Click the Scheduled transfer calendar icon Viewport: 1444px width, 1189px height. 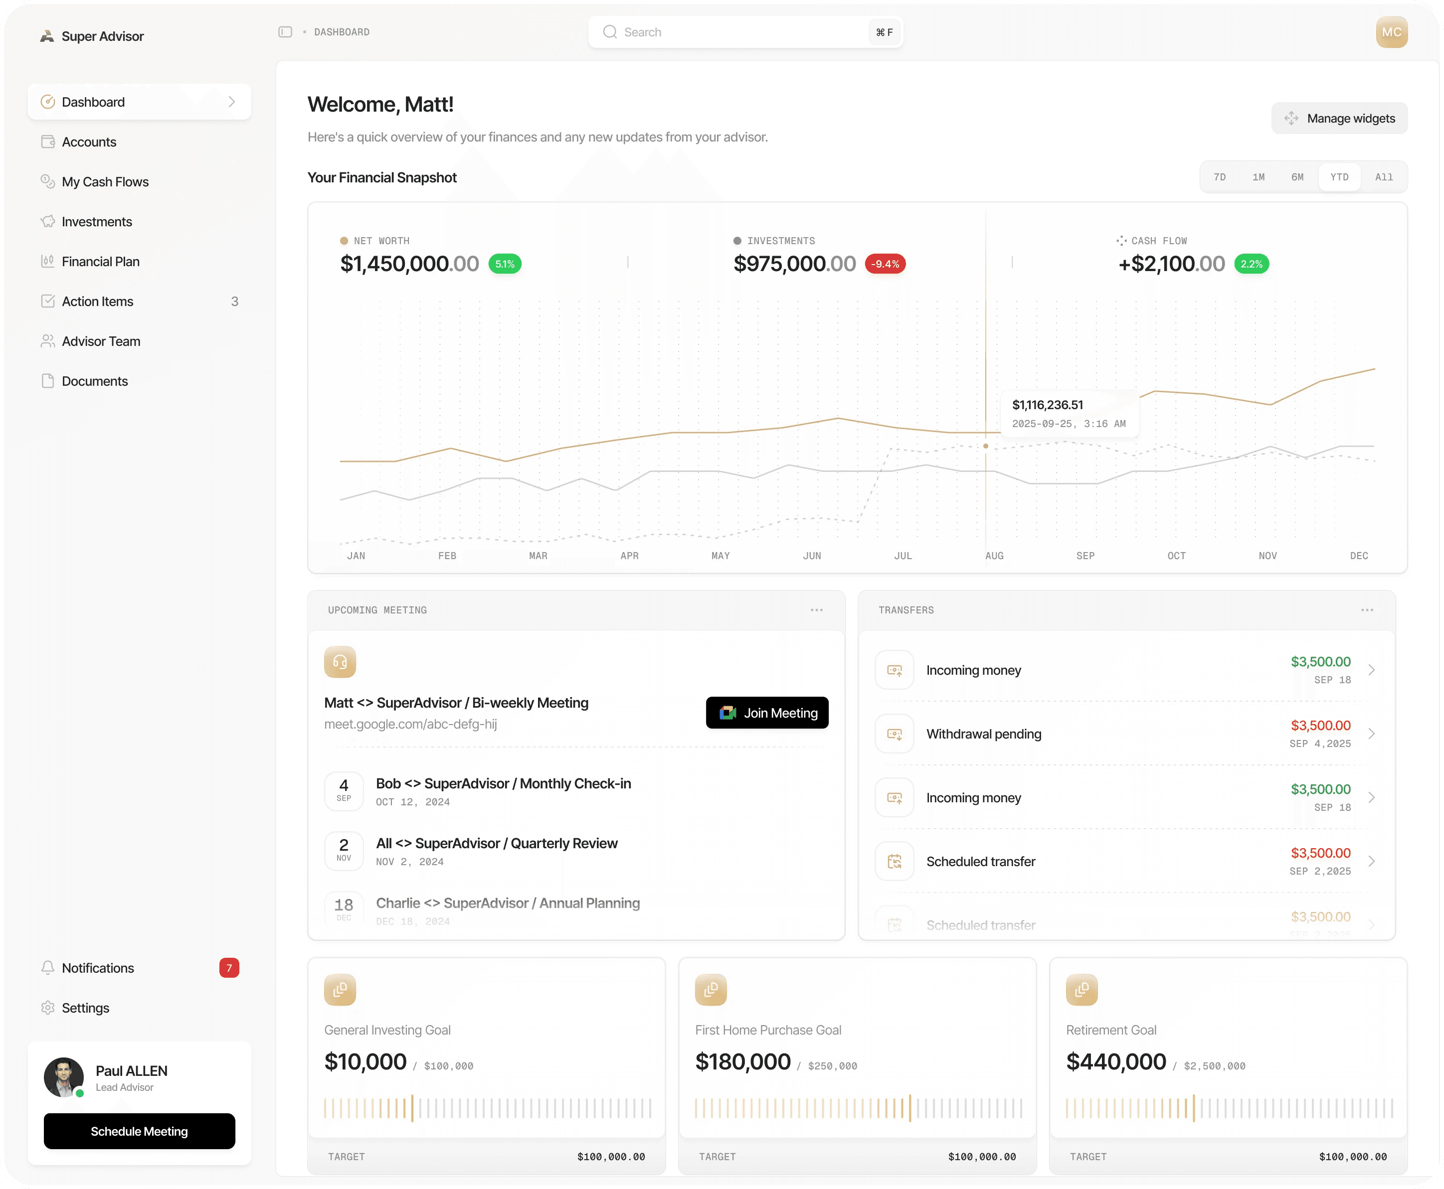point(895,861)
